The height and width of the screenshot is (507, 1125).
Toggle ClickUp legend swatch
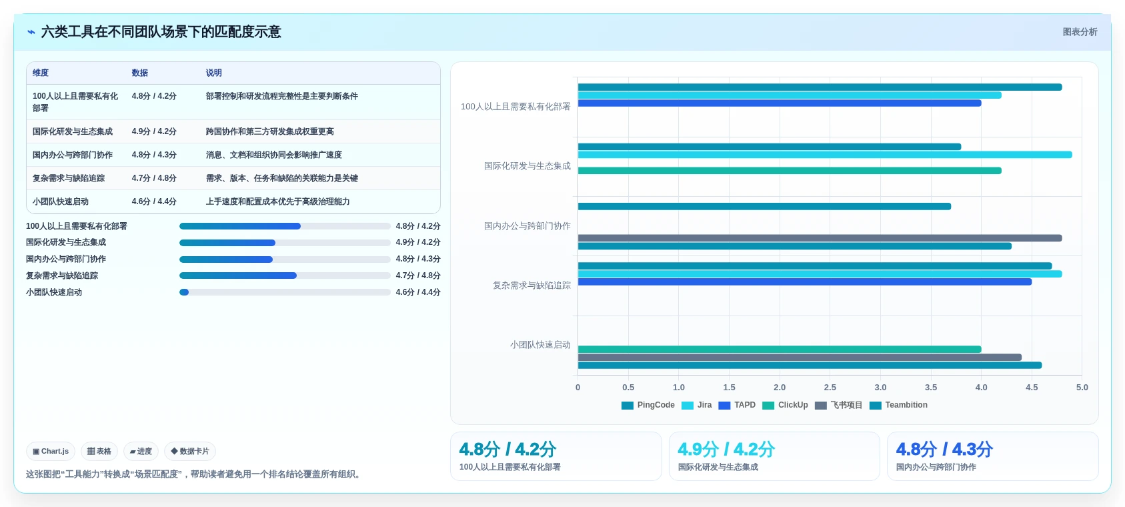[768, 406]
